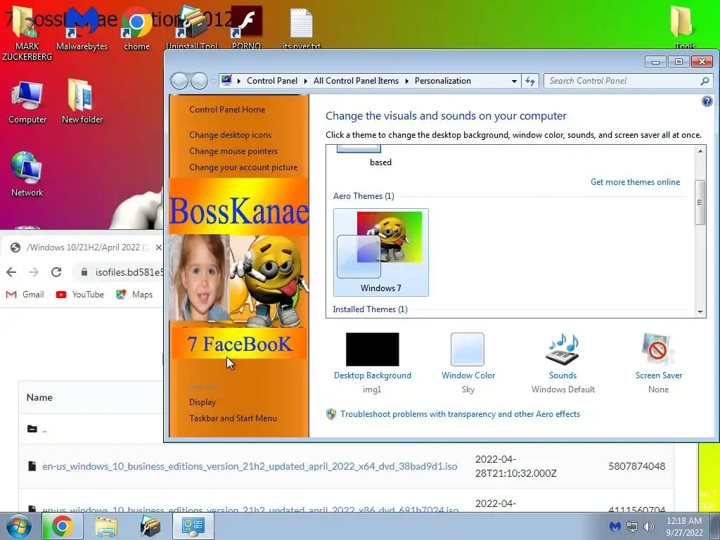Open the YouTube bookmark
This screenshot has width=720, height=540.
coord(79,295)
